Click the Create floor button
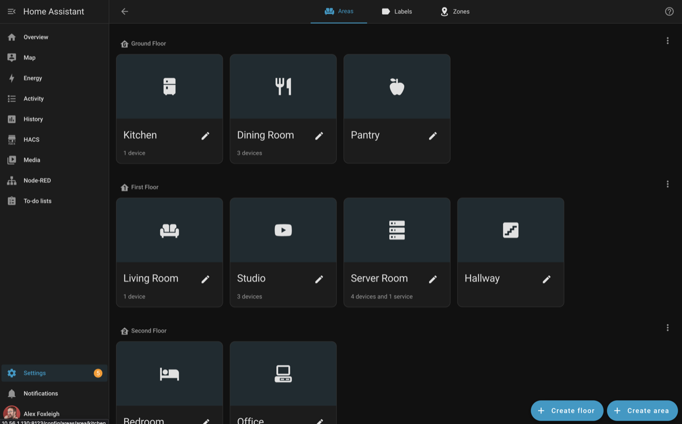682x424 pixels. click(x=567, y=410)
